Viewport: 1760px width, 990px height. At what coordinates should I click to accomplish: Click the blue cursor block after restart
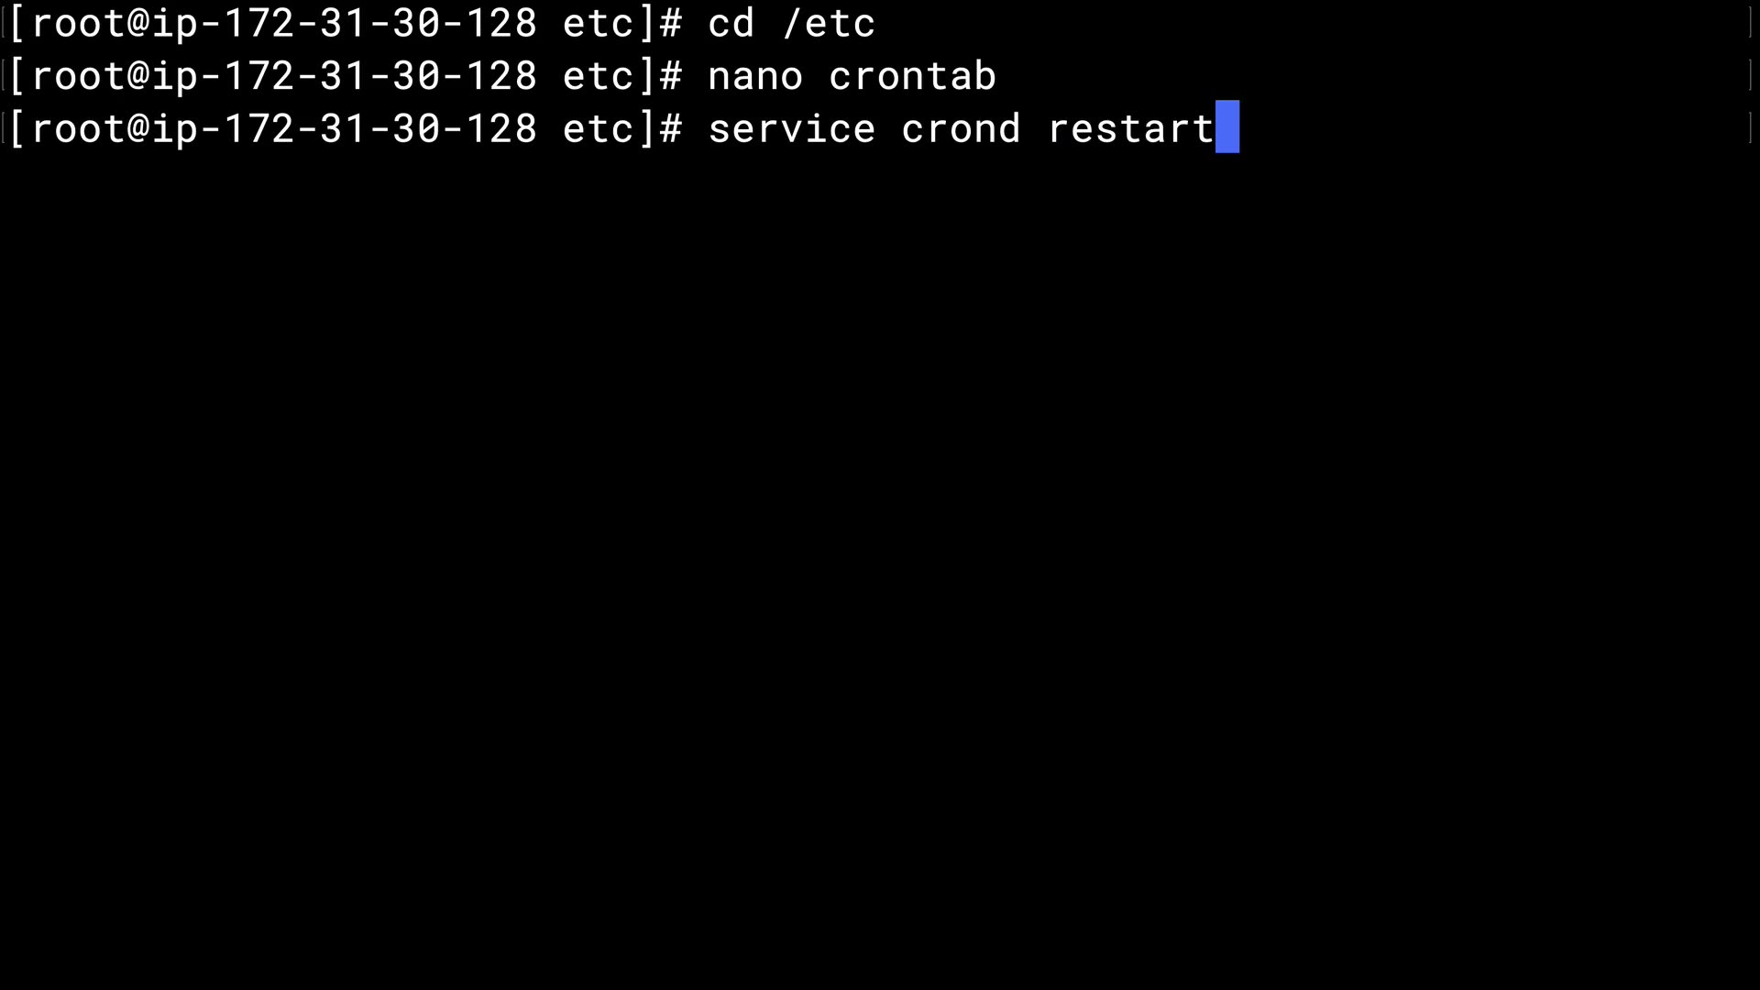point(1227,126)
